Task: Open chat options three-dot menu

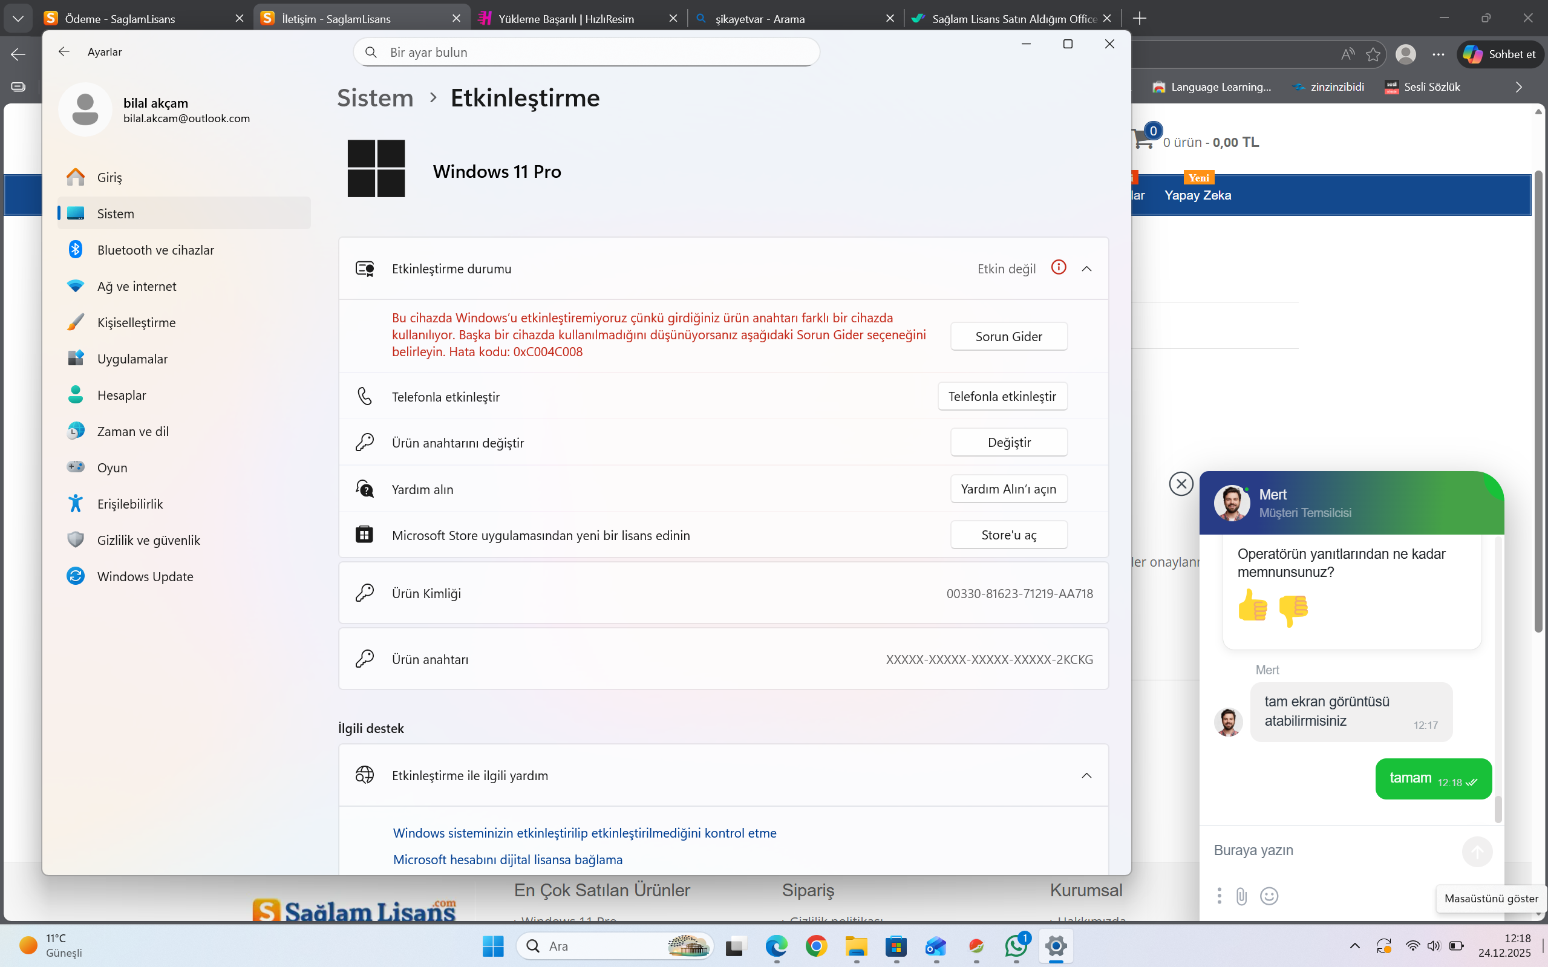Action: (x=1219, y=896)
